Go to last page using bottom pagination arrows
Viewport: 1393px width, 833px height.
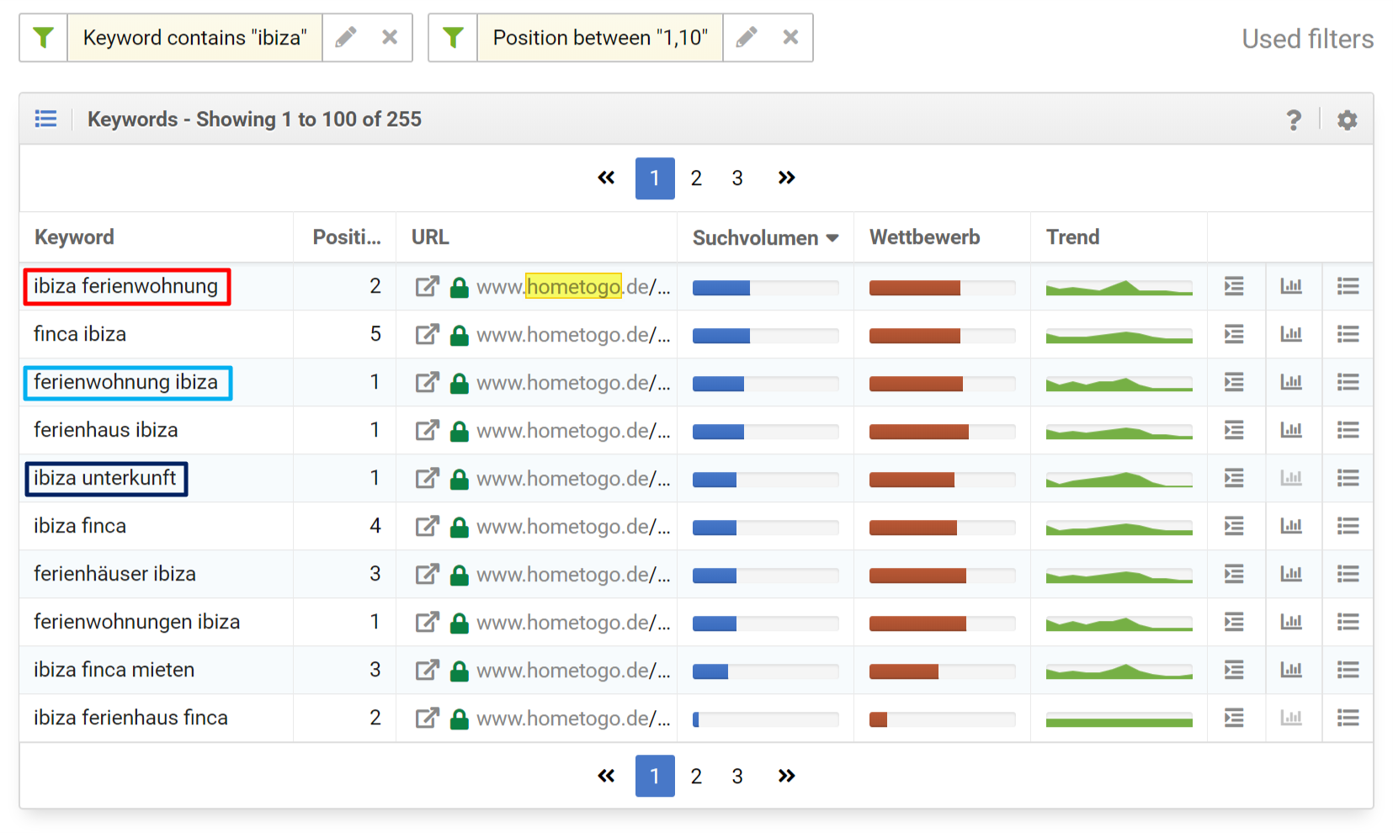click(x=786, y=776)
